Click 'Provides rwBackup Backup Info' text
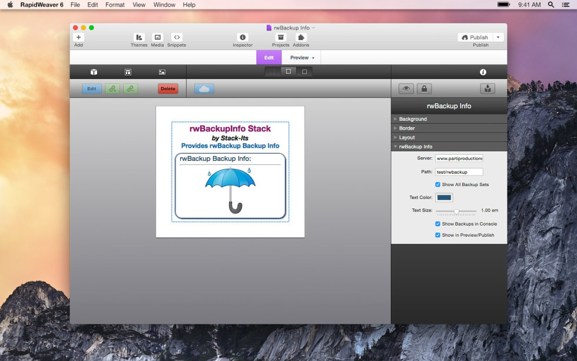577x361 pixels. (230, 145)
